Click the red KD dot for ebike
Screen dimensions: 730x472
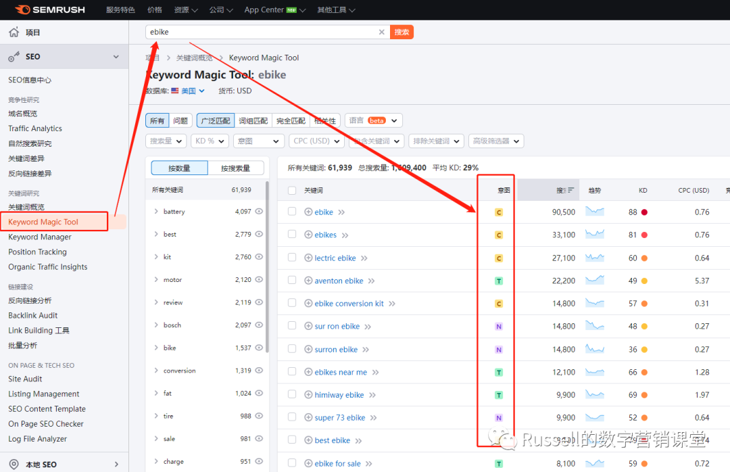pyautogui.click(x=644, y=212)
